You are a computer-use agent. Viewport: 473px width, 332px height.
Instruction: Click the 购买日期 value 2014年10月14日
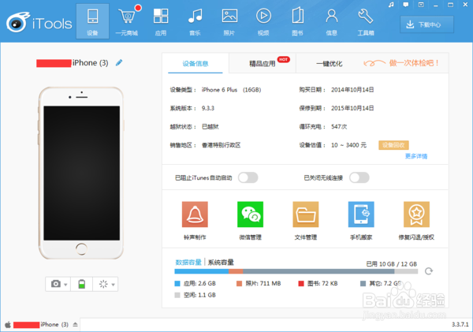352,90
